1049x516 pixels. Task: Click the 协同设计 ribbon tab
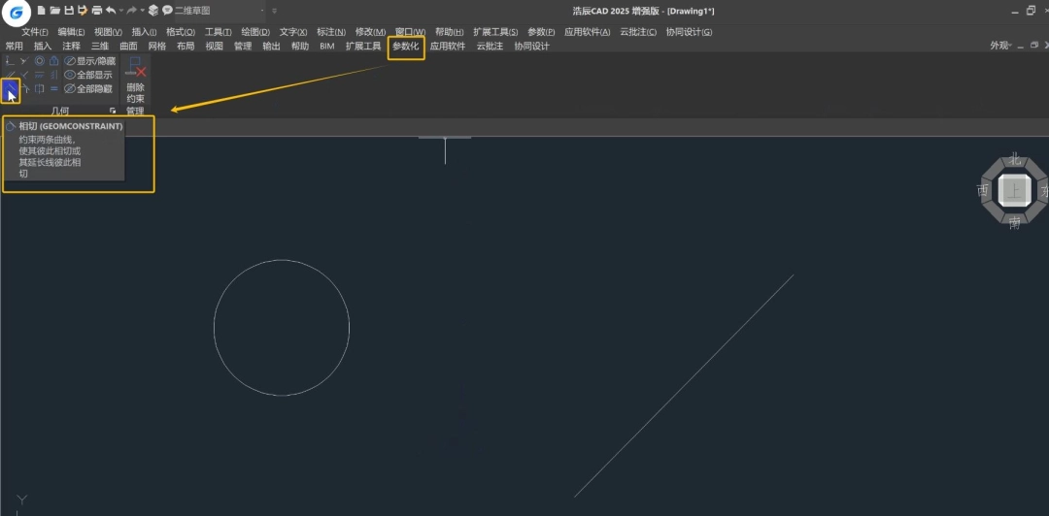[532, 47]
